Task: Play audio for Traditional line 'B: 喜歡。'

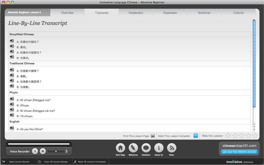Action: pos(12,75)
